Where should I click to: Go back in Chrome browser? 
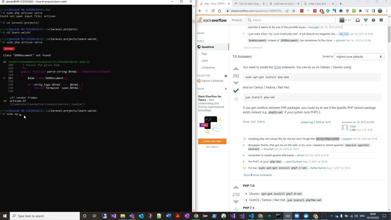tap(200, 11)
